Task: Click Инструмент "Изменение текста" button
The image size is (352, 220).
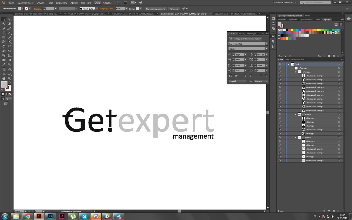Action: (246, 39)
